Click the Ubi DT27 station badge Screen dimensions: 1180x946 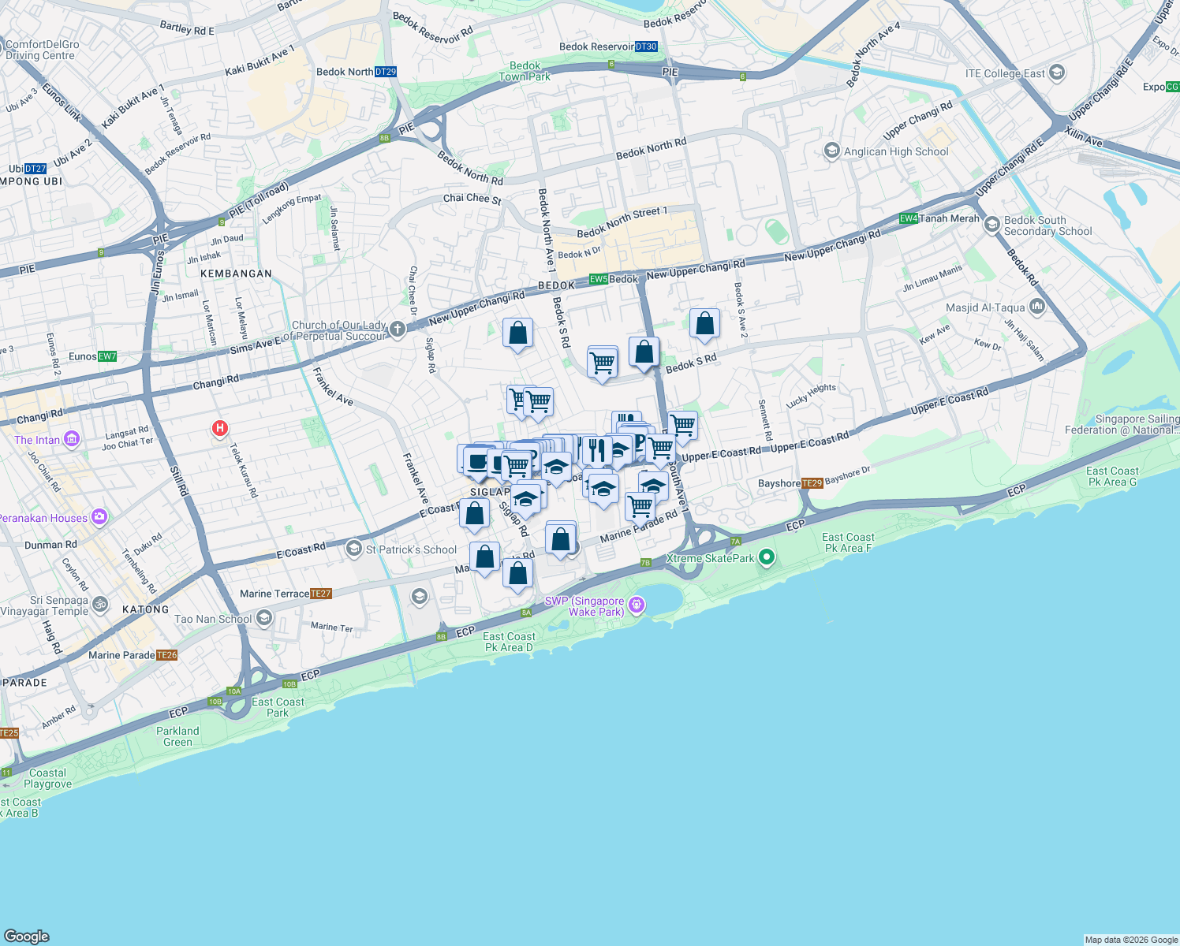tap(36, 169)
